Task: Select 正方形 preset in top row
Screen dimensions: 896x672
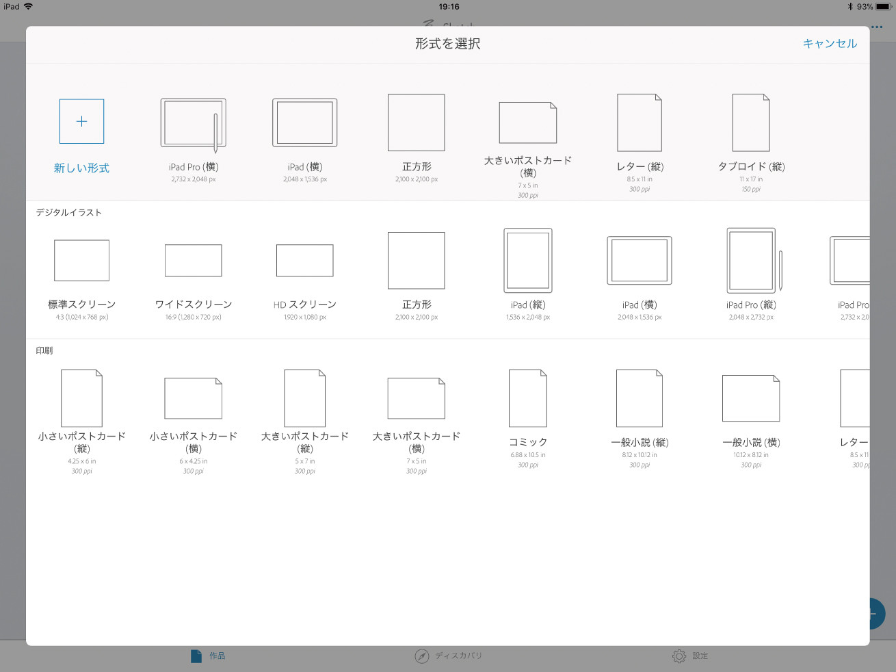Action: click(417, 139)
